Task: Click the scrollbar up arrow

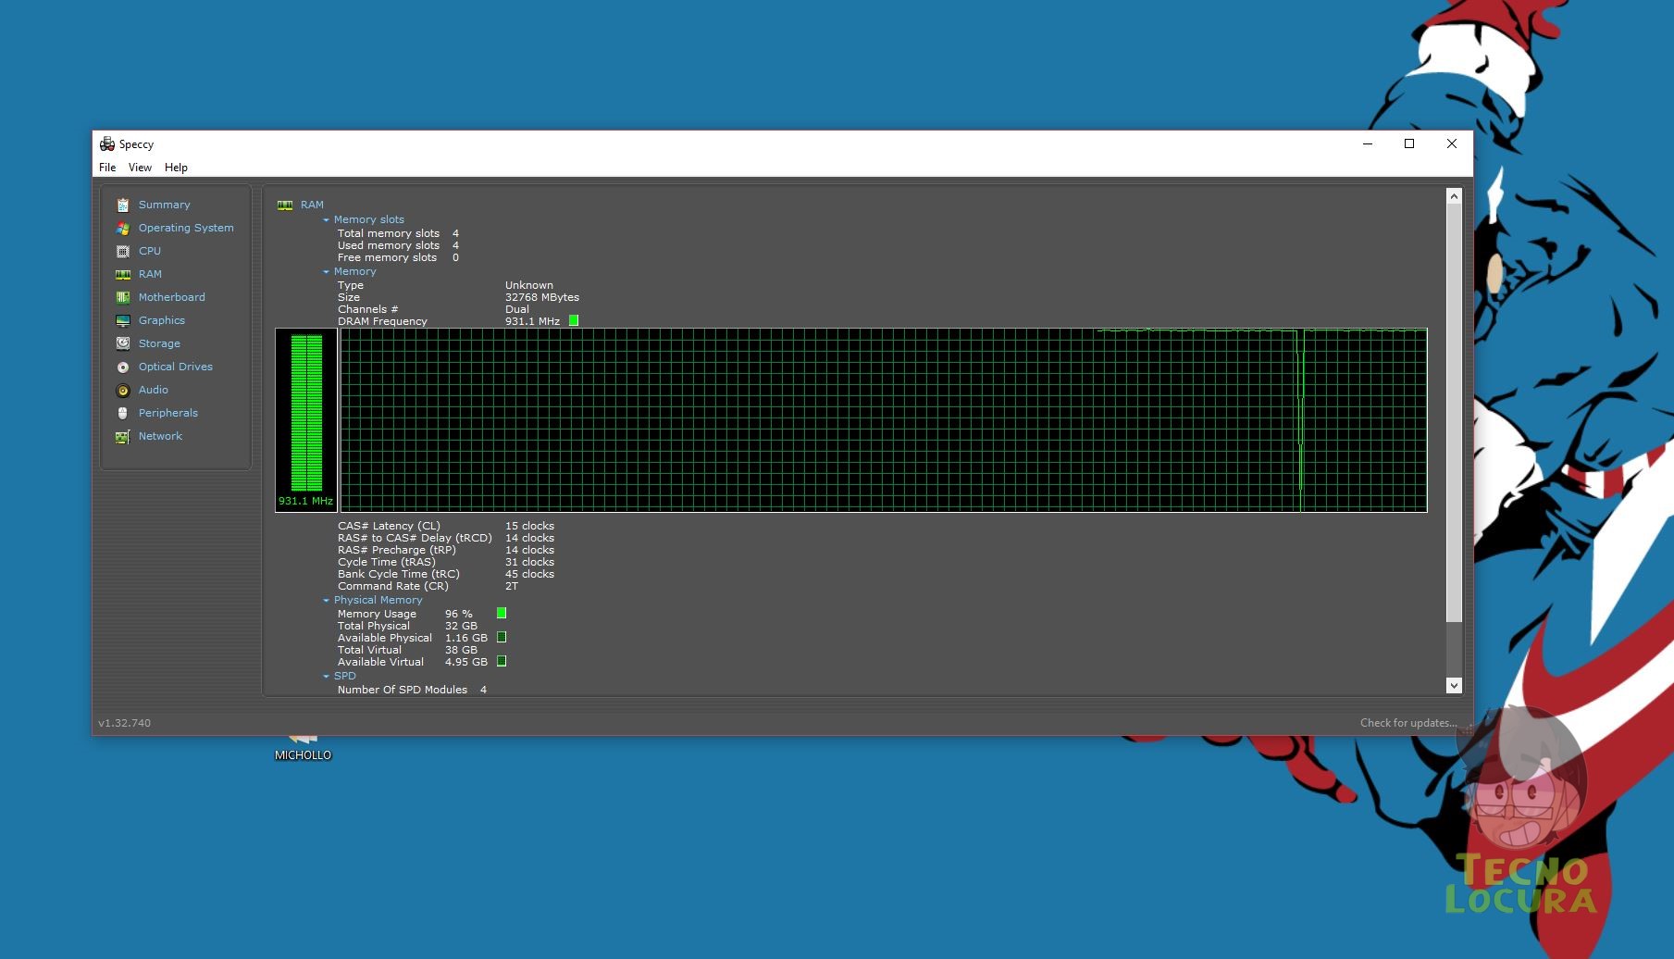Action: 1454,196
